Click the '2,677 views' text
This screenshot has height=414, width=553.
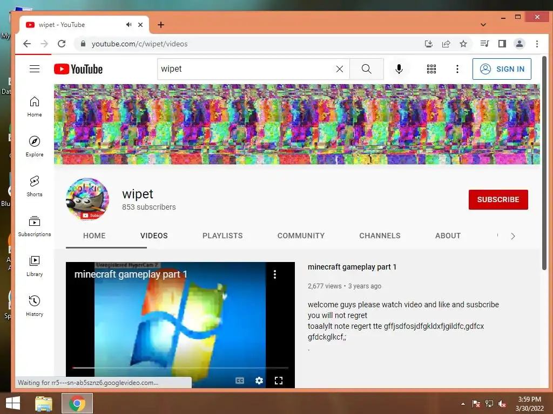tap(325, 286)
